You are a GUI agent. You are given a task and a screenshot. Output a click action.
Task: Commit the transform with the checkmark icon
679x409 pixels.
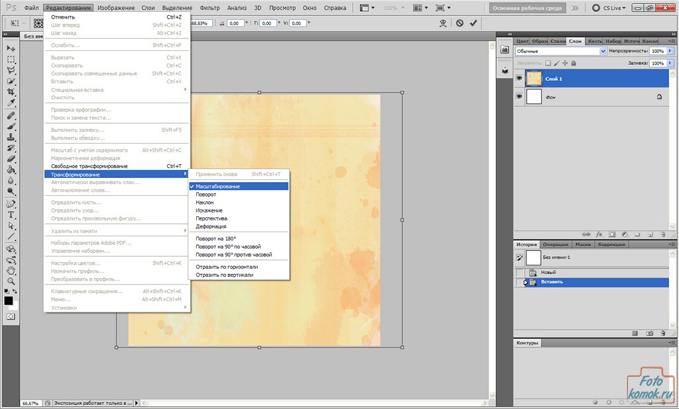tap(473, 23)
